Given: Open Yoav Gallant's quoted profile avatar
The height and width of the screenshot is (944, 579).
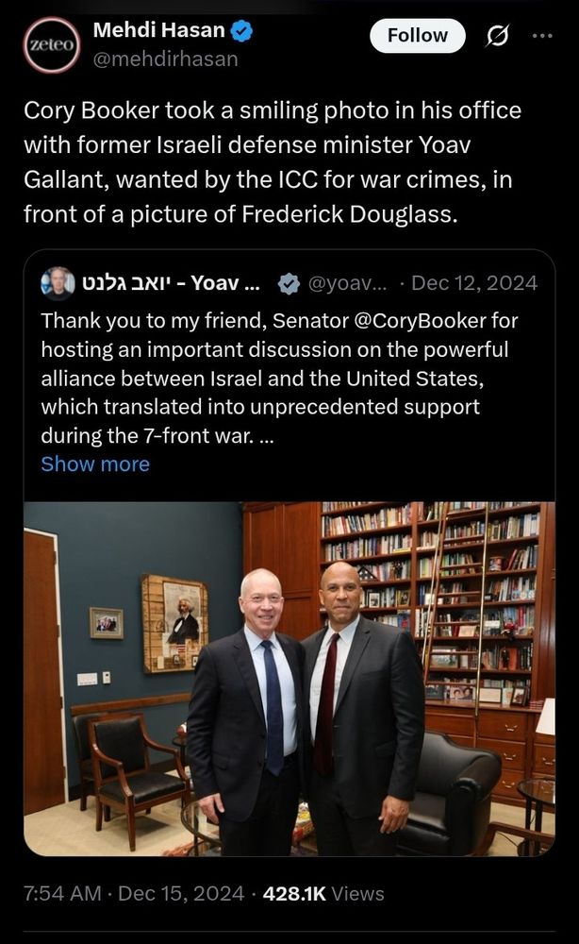Looking at the screenshot, I should (58, 283).
